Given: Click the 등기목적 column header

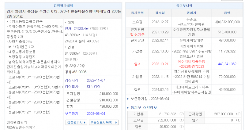Looking at the screenshot, I should click(137, 13).
